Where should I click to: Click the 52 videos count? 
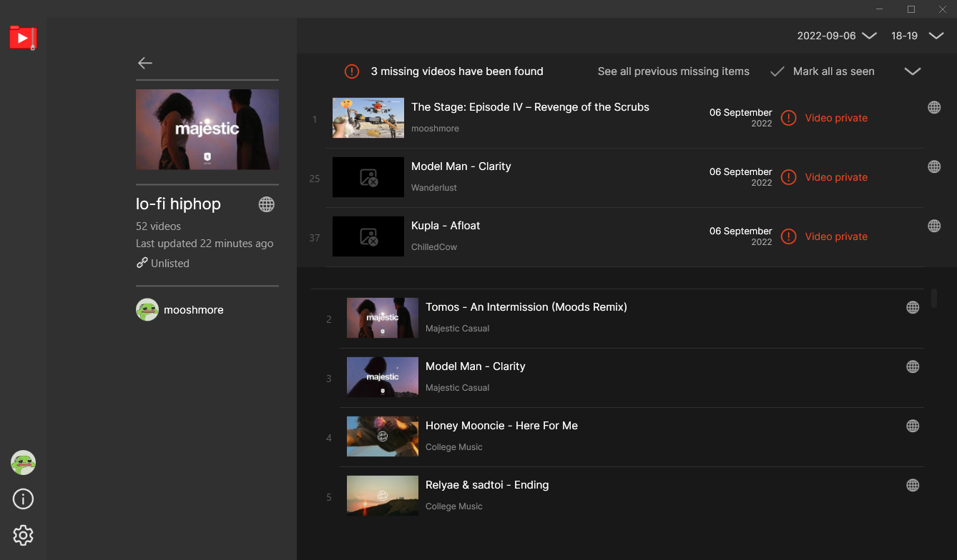coord(159,226)
